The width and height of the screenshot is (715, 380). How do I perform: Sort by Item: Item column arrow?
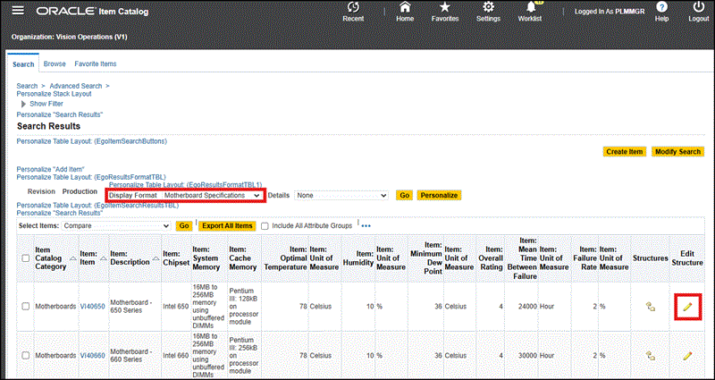(x=104, y=258)
